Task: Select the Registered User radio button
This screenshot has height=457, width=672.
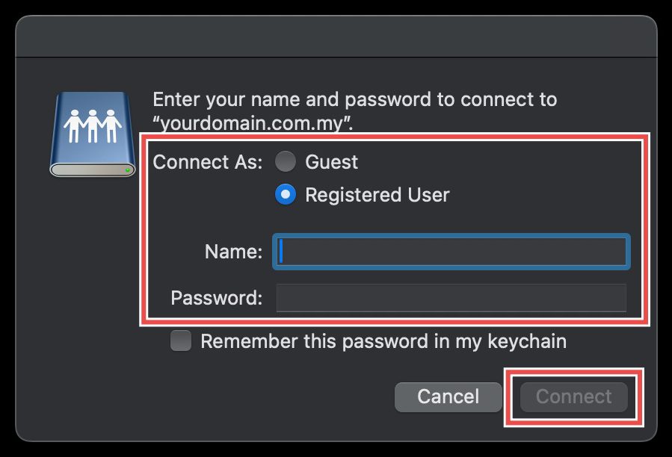Action: (x=286, y=195)
